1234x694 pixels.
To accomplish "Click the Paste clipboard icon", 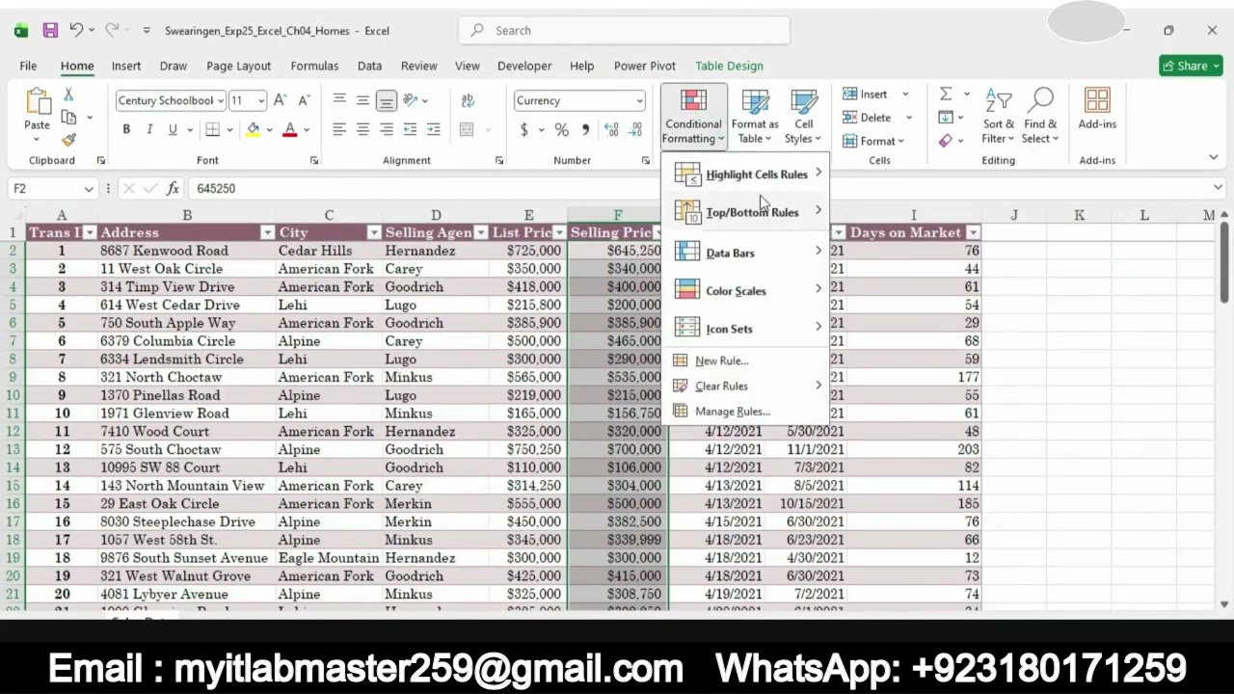I will pyautogui.click(x=37, y=102).
